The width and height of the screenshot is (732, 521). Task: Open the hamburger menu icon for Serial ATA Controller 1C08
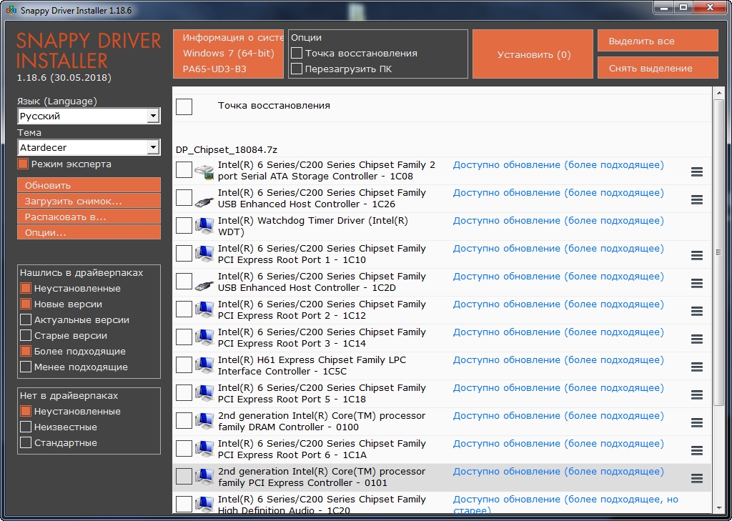[696, 172]
